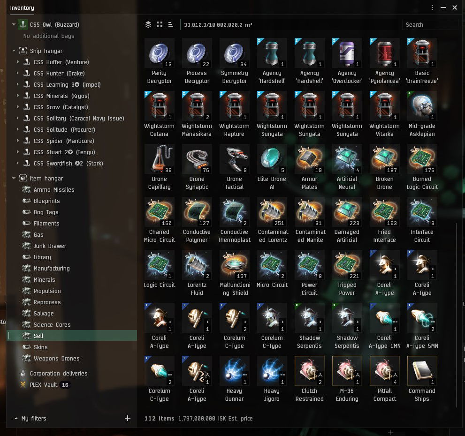Select the Malfunctioning Shield item

[234, 265]
